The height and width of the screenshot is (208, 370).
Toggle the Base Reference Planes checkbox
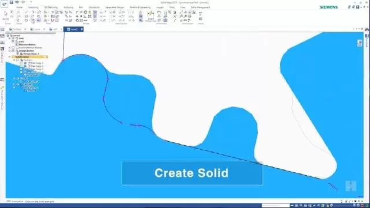[x=13, y=47]
